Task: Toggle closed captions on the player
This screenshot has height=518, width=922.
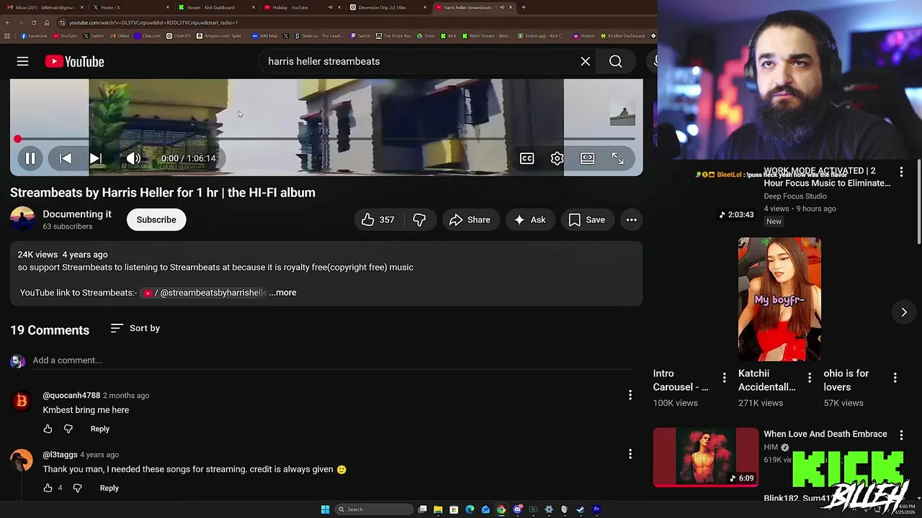Action: coord(527,158)
